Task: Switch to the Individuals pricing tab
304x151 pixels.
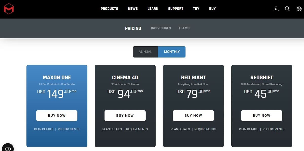Action: click(x=161, y=28)
